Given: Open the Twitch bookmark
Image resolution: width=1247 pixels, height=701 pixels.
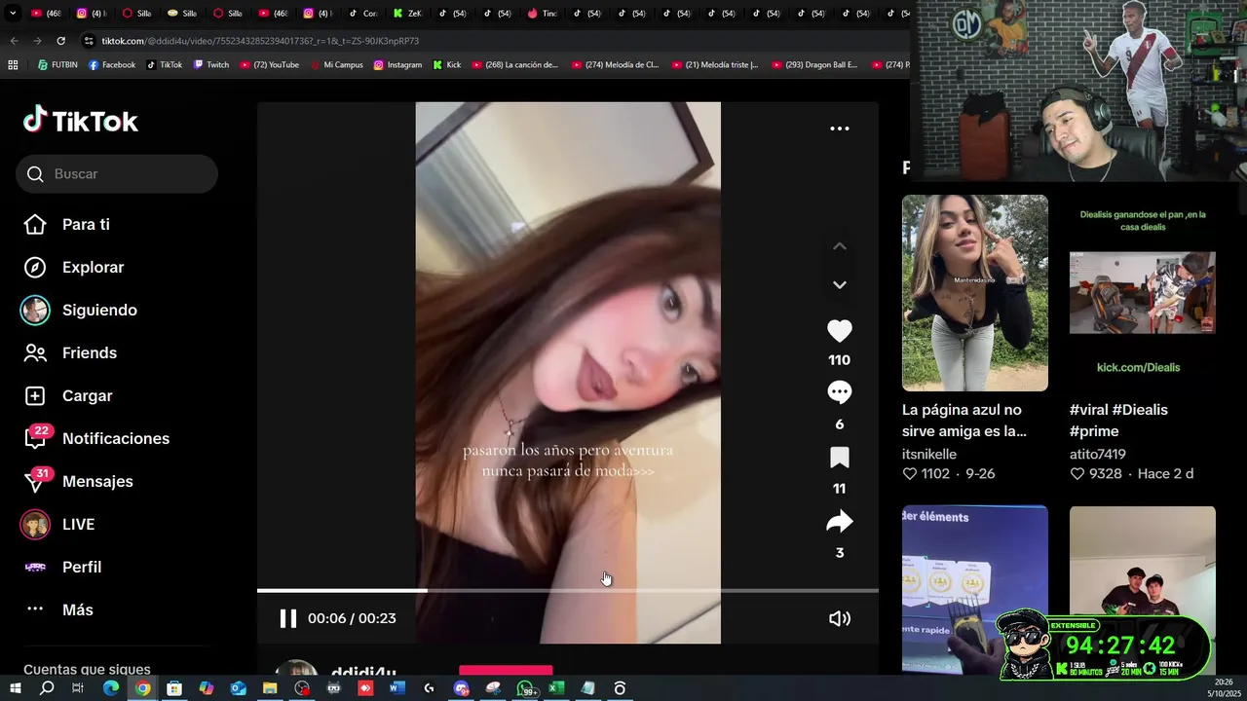Looking at the screenshot, I should coord(211,65).
